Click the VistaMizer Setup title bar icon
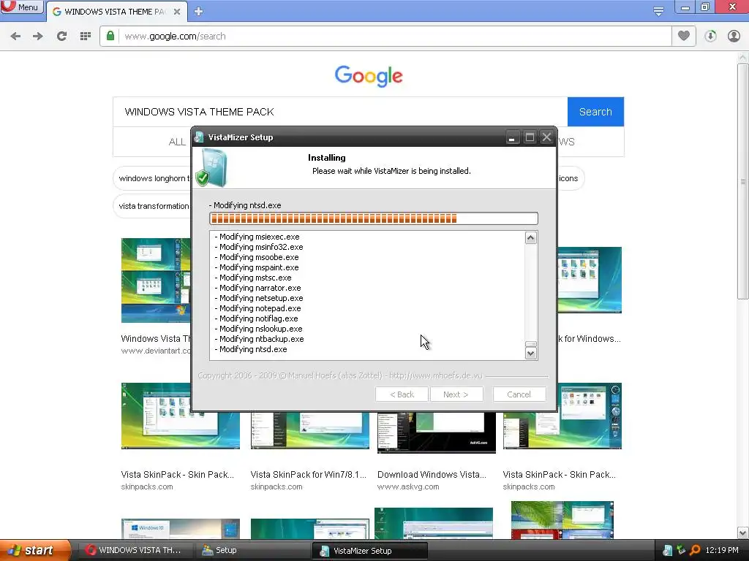Viewport: 749px width, 561px height. pos(199,137)
